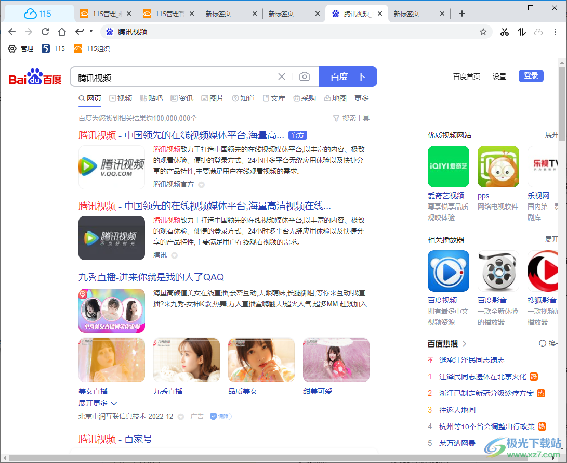Select the 文库 search tab
Screen dimensions: 567x463
(274, 98)
